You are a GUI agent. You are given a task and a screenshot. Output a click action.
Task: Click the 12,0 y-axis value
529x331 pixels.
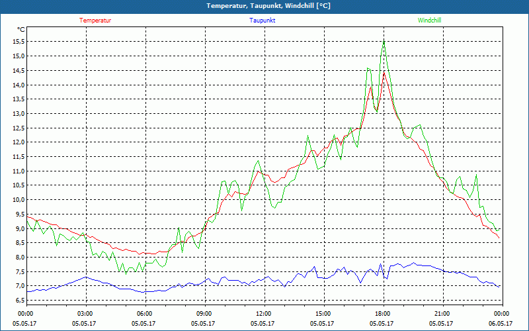pos(19,142)
